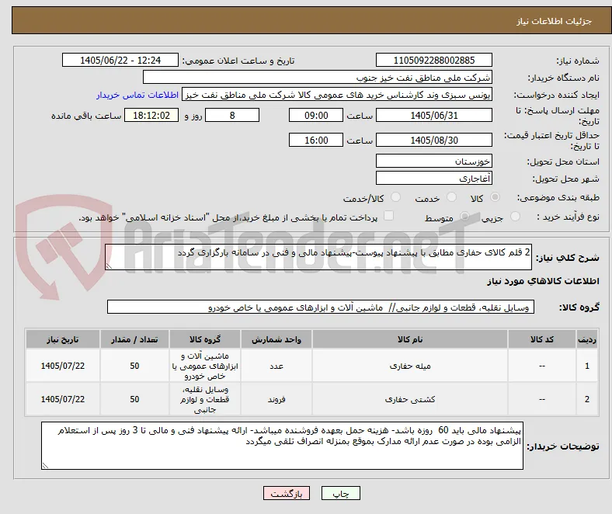
Task: Click the شرح کلی نیاز description box
Action: click(x=318, y=257)
